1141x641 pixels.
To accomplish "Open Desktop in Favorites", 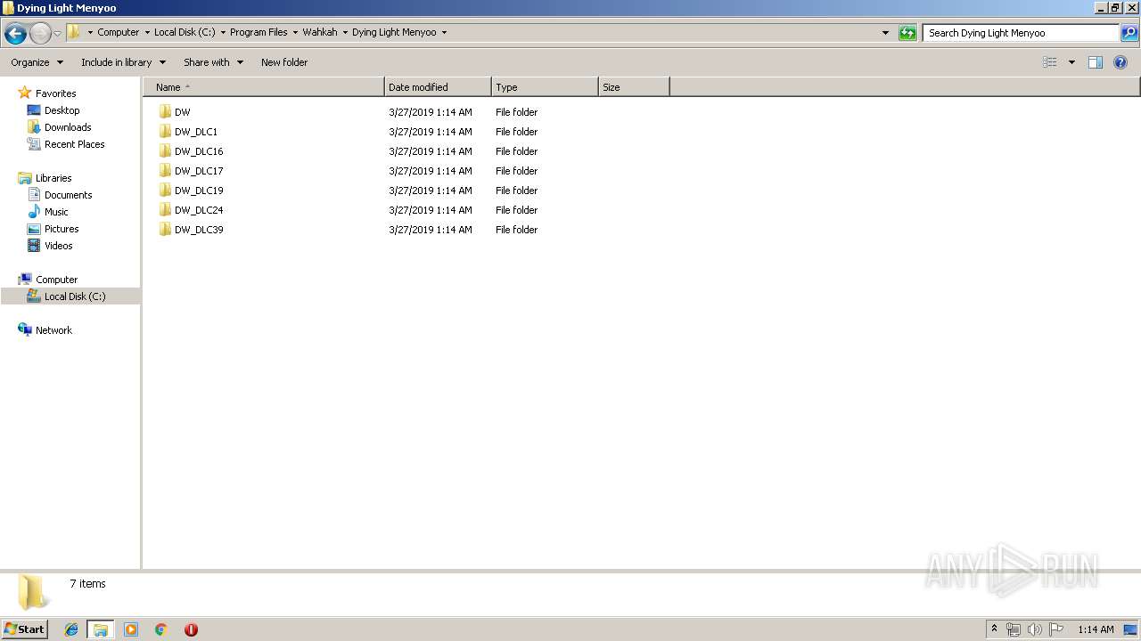I will (x=62, y=110).
